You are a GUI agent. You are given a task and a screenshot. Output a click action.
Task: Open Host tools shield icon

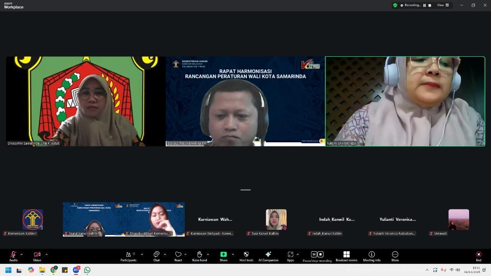tap(246, 256)
